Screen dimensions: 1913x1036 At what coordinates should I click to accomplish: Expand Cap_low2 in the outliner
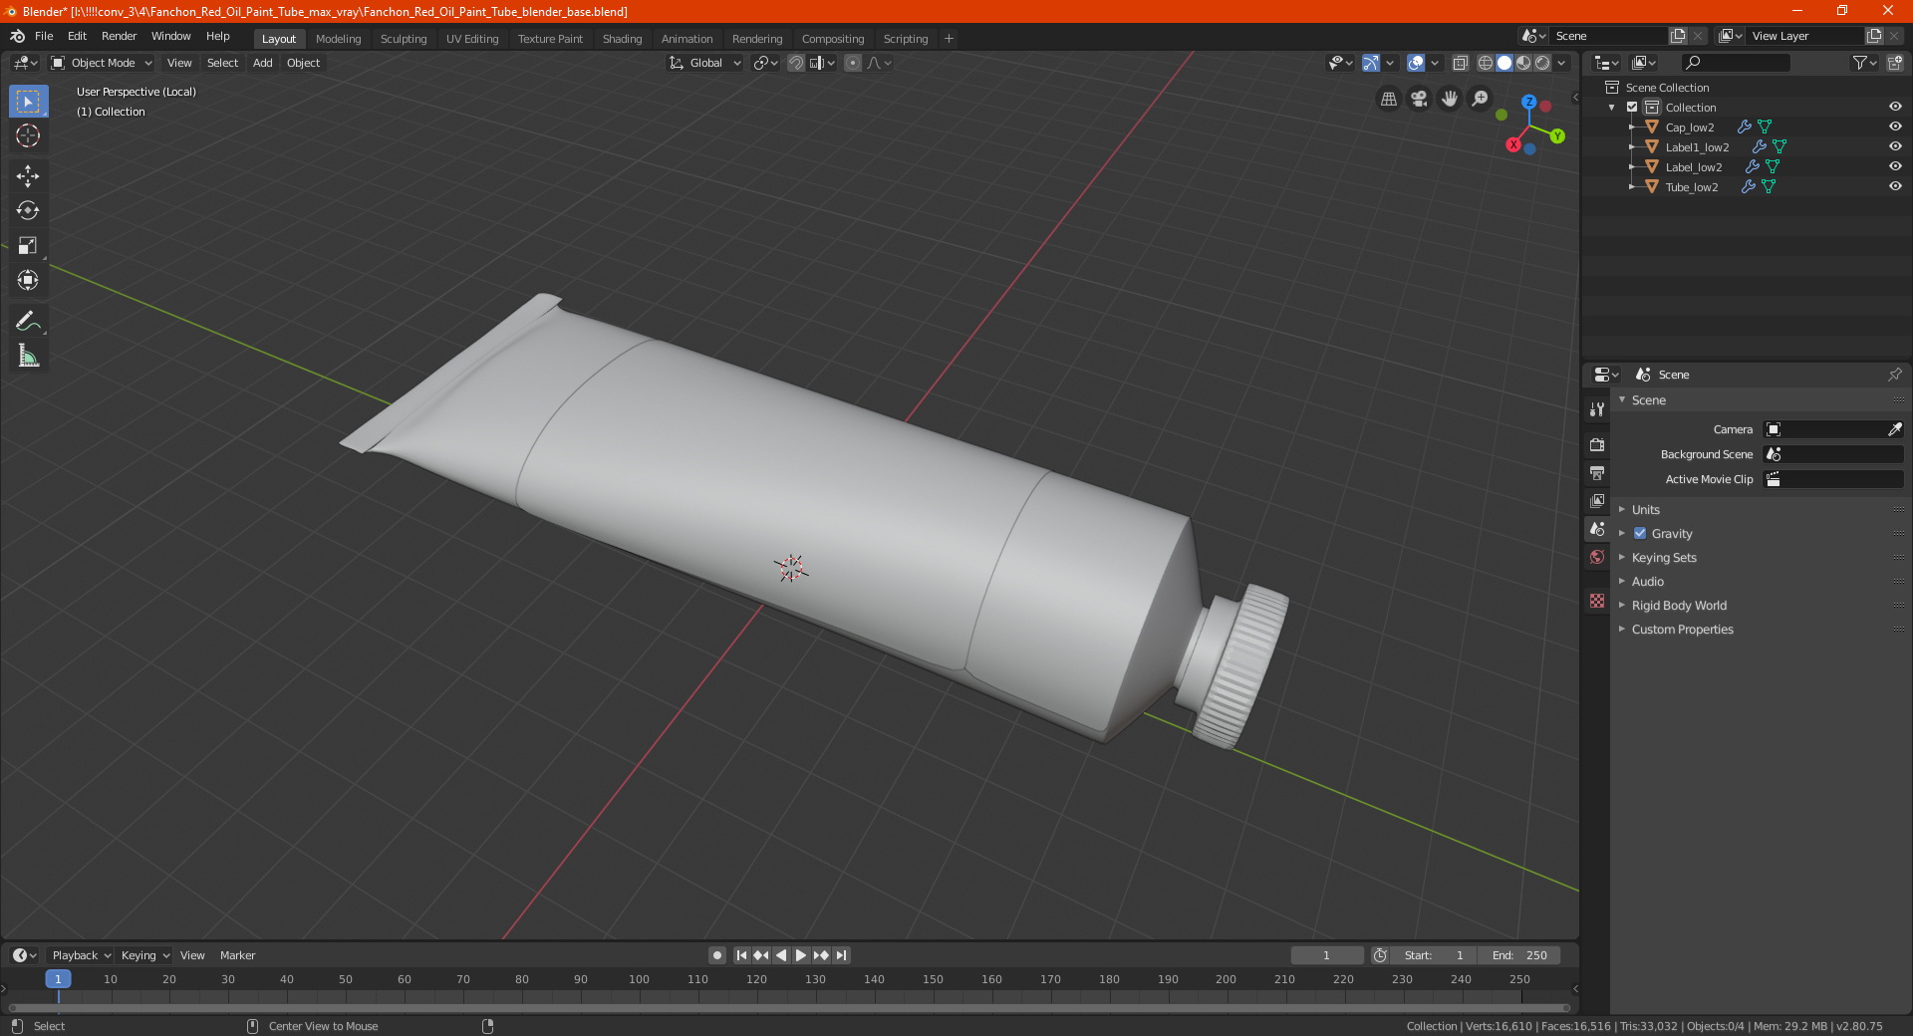1632,127
